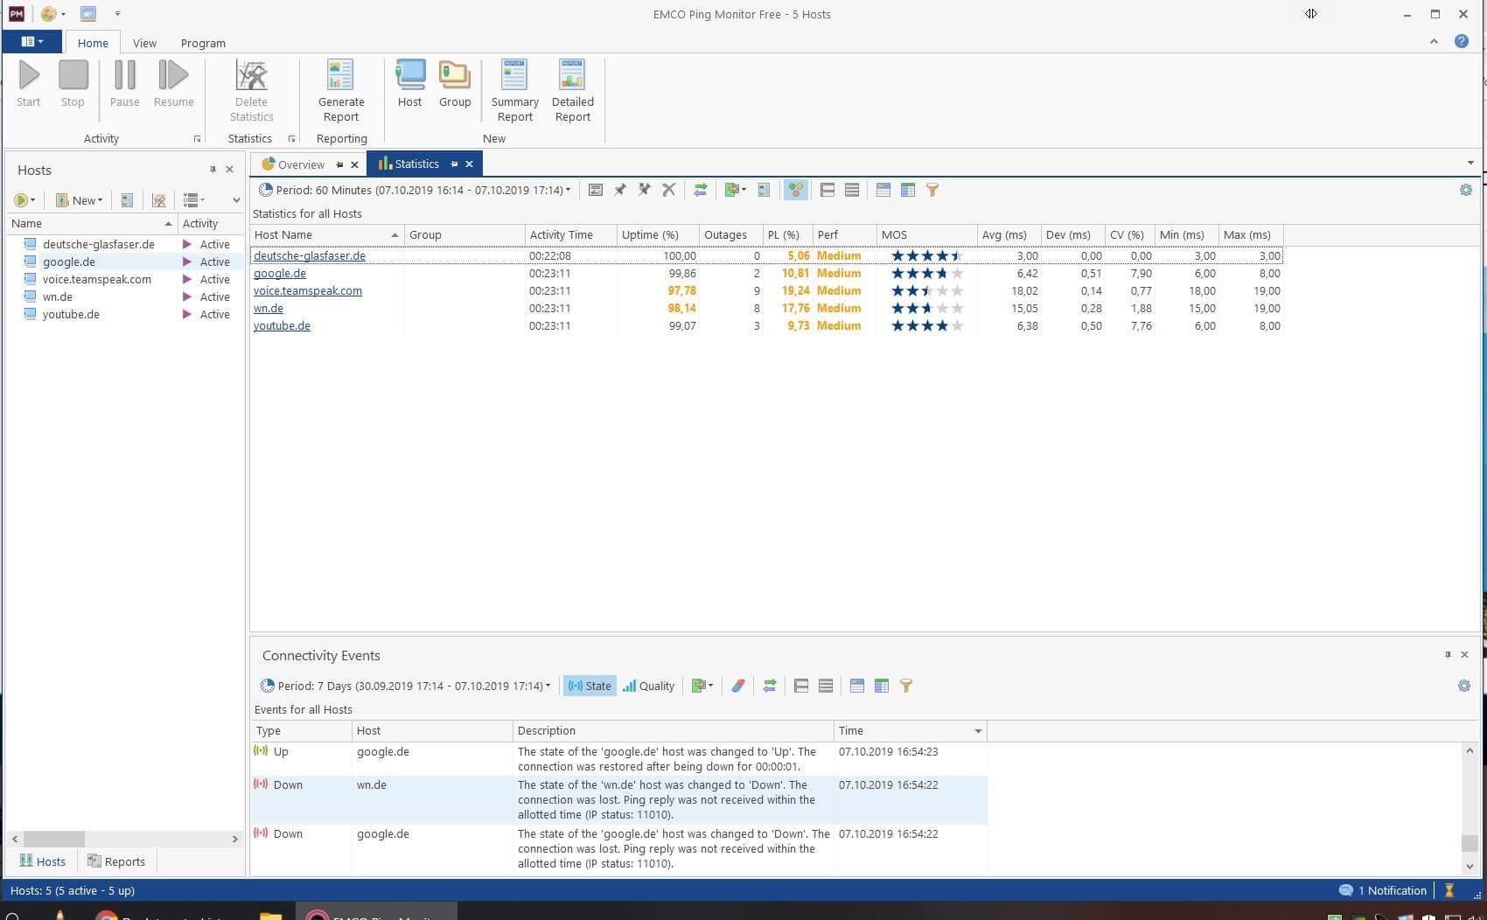1487x920 pixels.
Task: Open the Statistics period dropdown
Action: [x=415, y=190]
